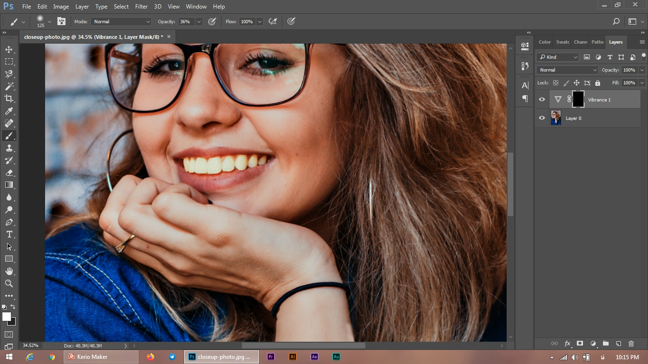Select the Clone Stamp tool
This screenshot has height=364, width=648.
tap(9, 148)
